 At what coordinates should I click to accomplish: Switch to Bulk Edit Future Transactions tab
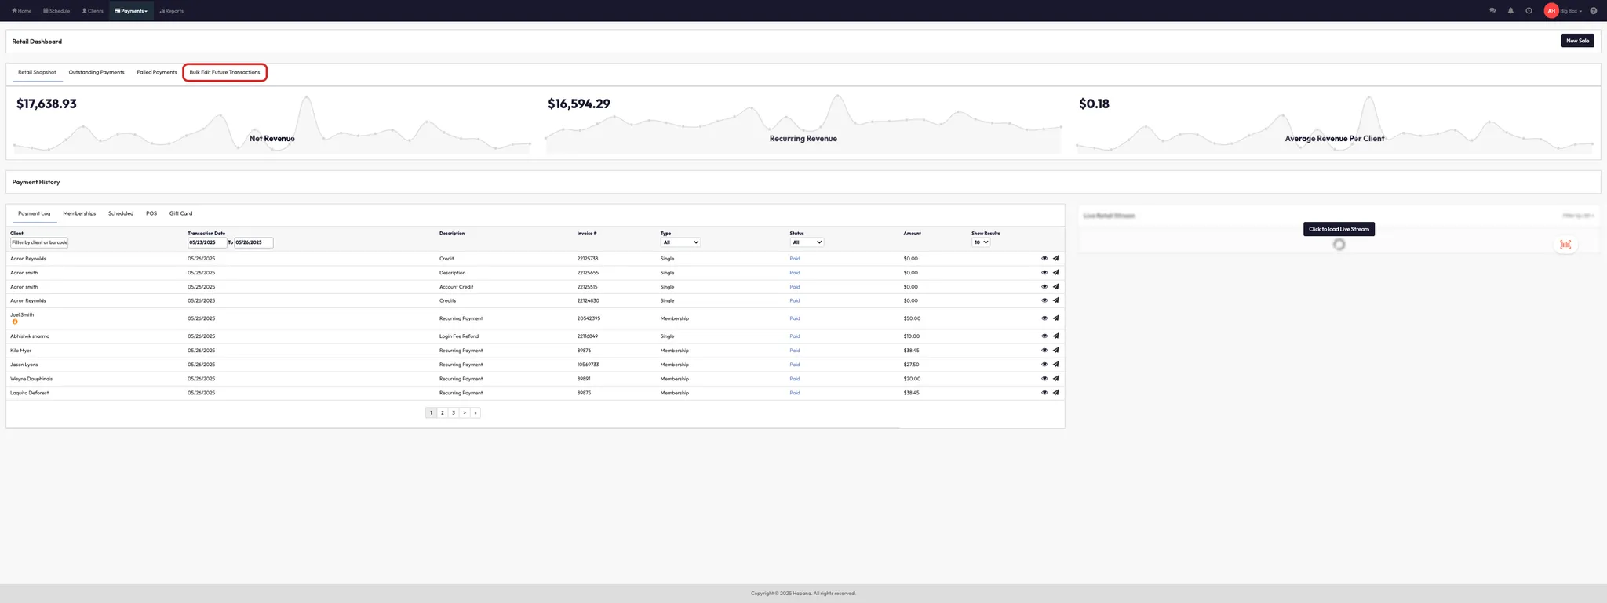pos(224,72)
